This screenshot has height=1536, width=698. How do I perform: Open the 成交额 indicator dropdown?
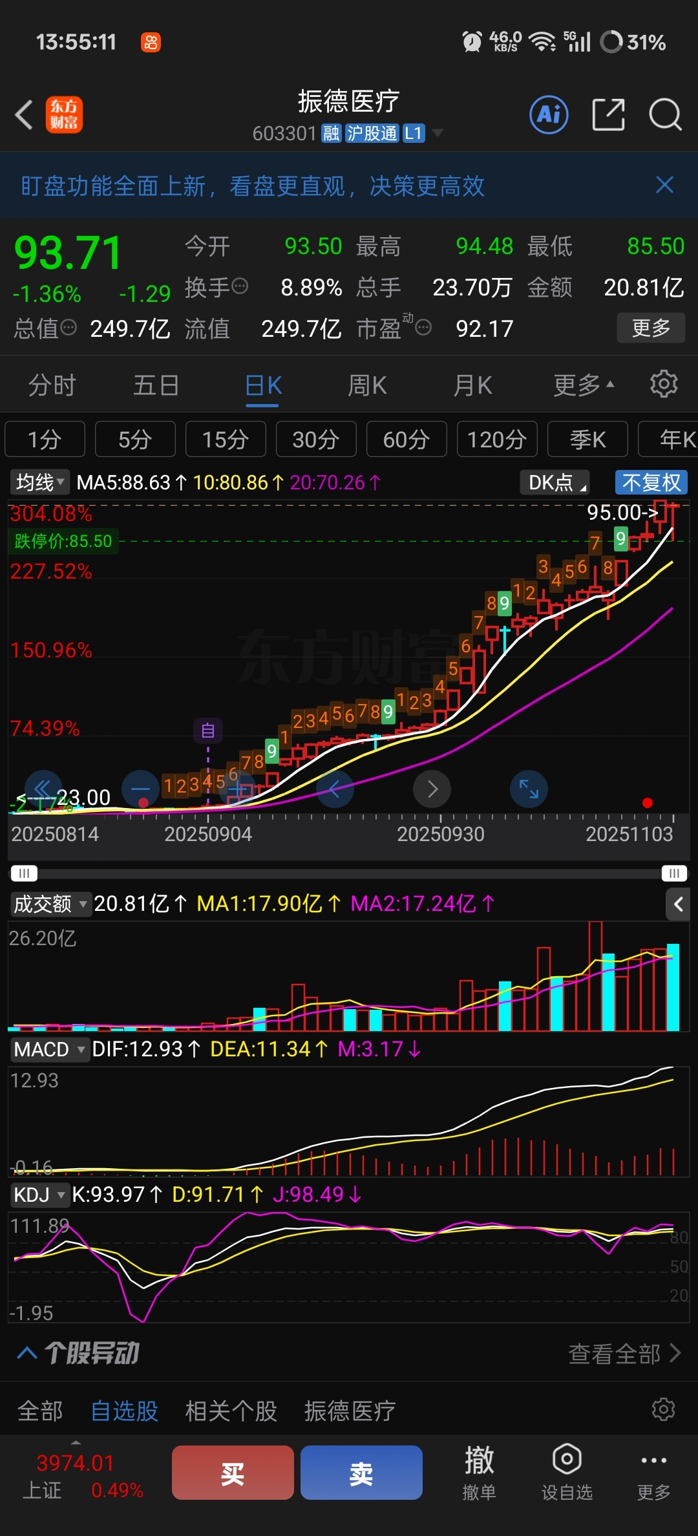point(50,904)
